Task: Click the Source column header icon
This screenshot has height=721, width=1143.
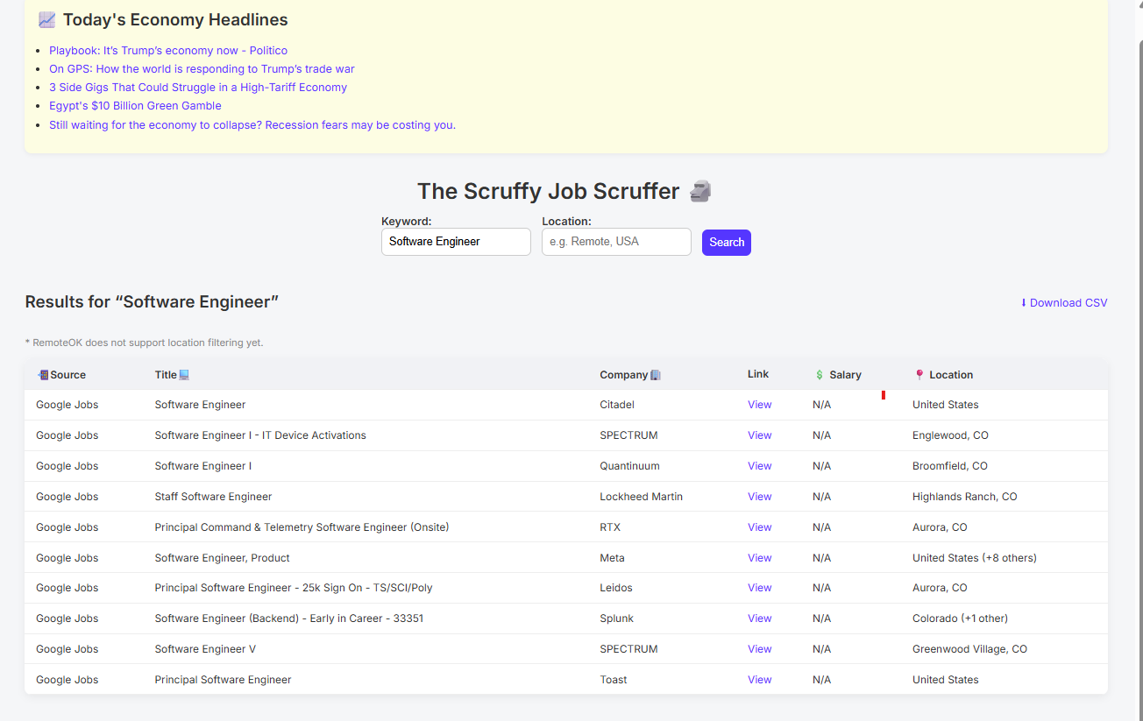Action: coord(43,375)
